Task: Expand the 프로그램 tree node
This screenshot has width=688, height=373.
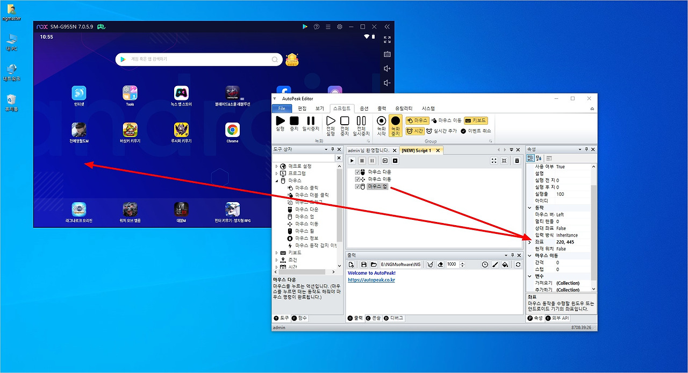Action: pos(277,174)
